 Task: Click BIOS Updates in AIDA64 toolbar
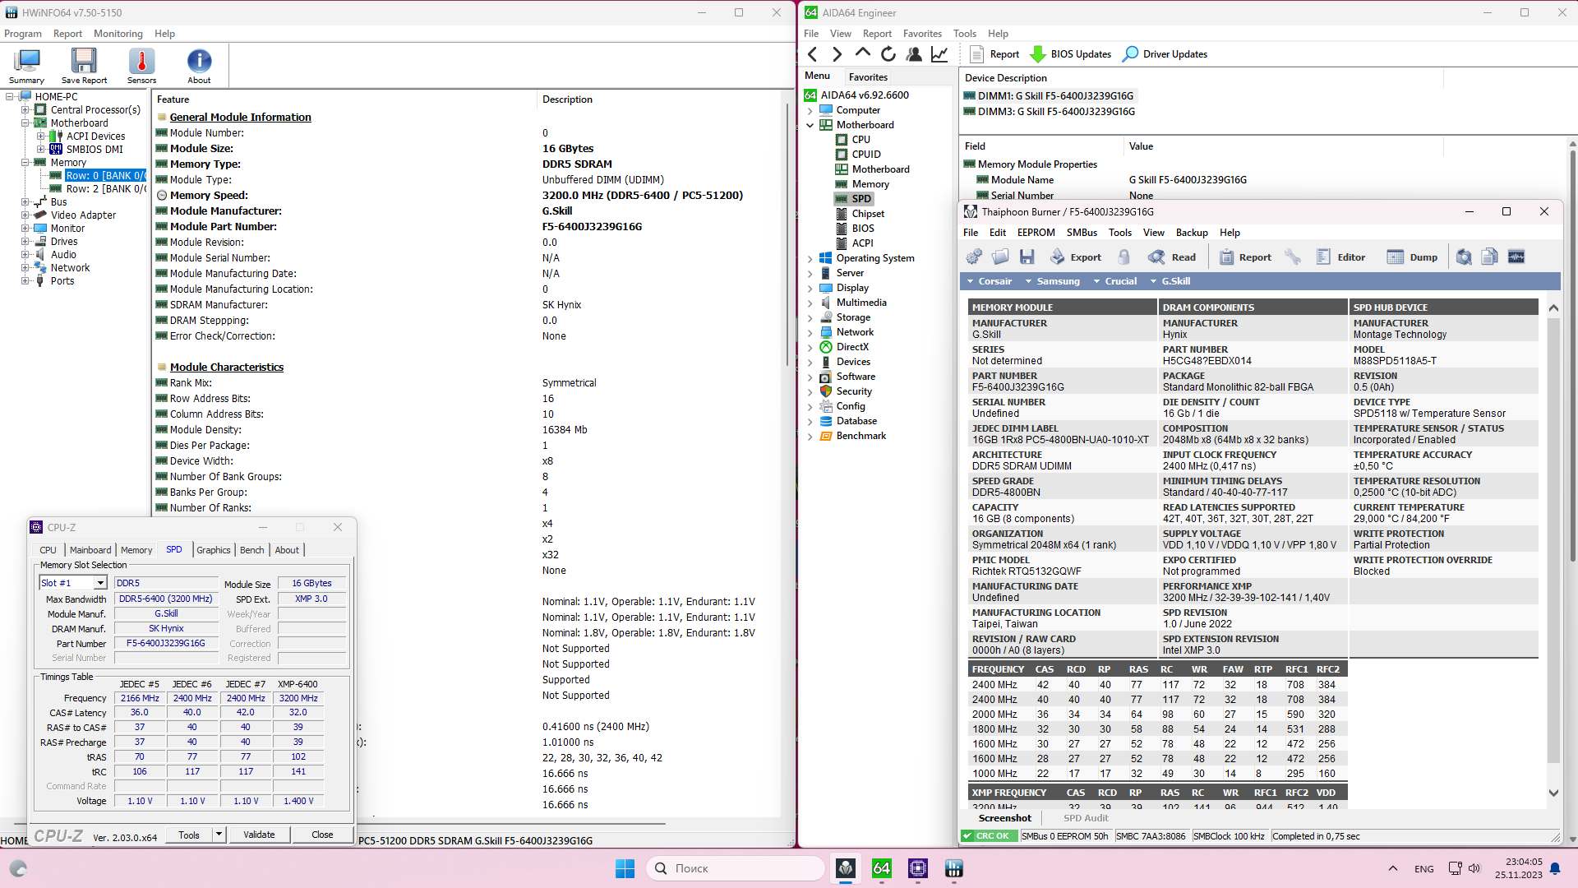click(x=1071, y=54)
